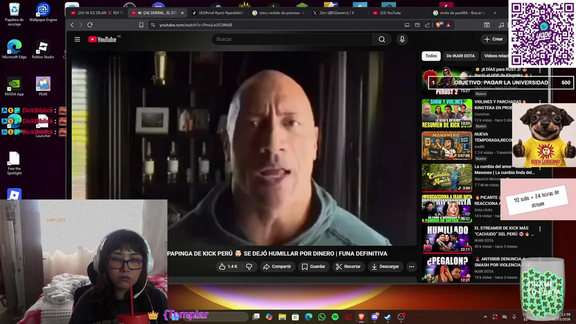Open Dota 2 from the taskbar
Image resolution: width=576 pixels, height=324 pixels.
click(348, 317)
